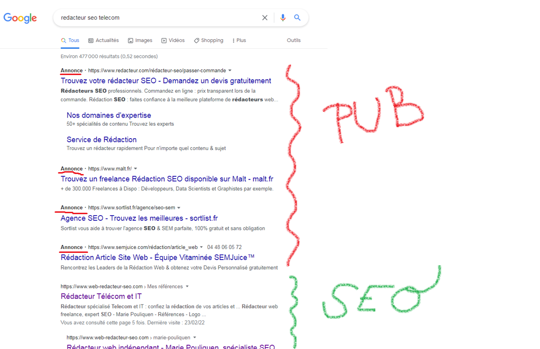Click the sortlist.fr/agence/seo-sem URL

coord(132,207)
